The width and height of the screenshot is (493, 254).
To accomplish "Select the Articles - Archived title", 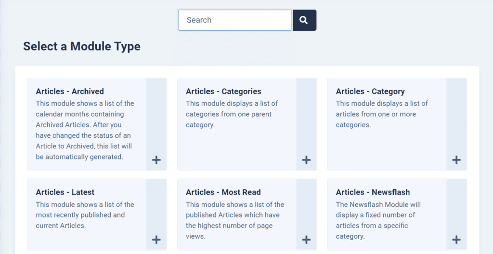I will tap(70, 91).
